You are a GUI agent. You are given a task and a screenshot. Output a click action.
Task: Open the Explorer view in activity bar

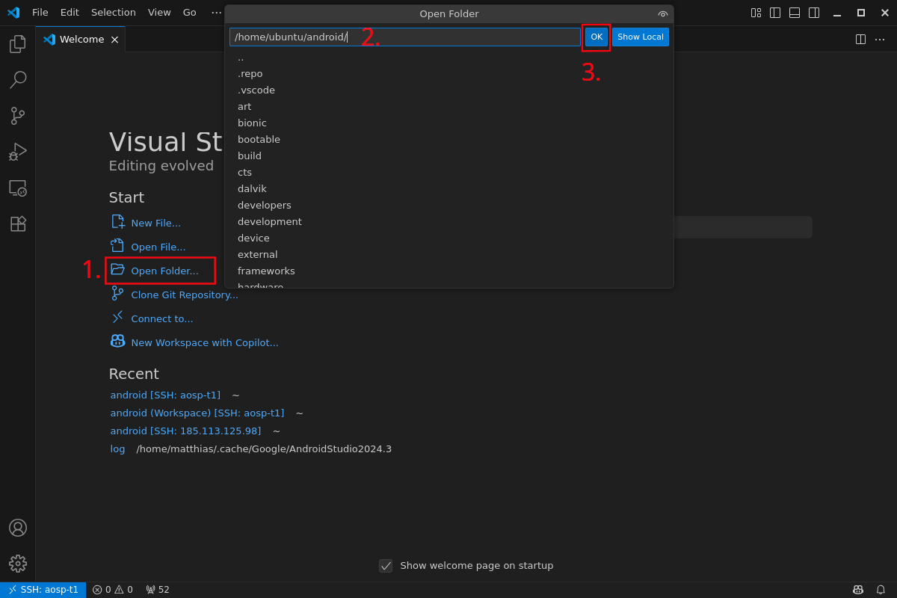click(x=18, y=44)
